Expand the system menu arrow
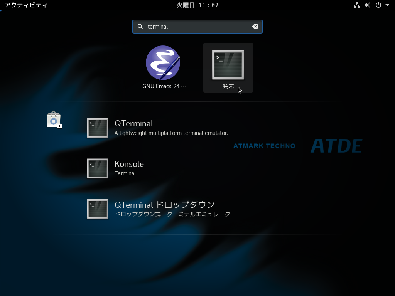This screenshot has width=395, height=296. (387, 5)
